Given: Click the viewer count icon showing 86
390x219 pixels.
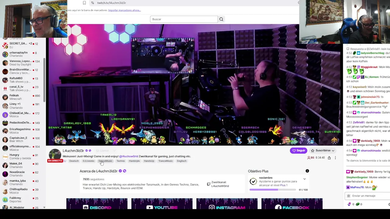Looking at the screenshot, I should 309,158.
